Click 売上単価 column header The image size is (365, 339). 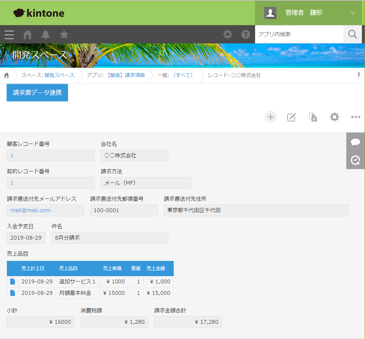[x=112, y=269]
